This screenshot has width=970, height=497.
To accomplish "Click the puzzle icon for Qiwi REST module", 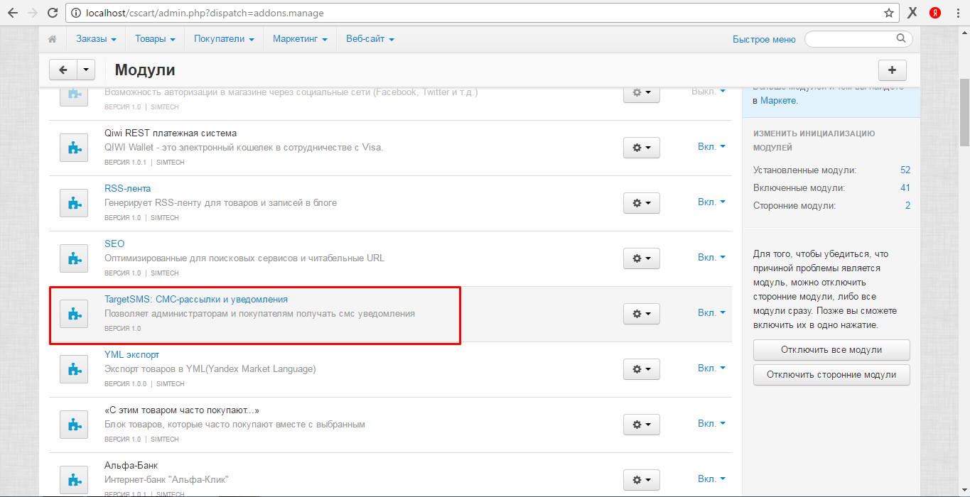I will point(73,148).
